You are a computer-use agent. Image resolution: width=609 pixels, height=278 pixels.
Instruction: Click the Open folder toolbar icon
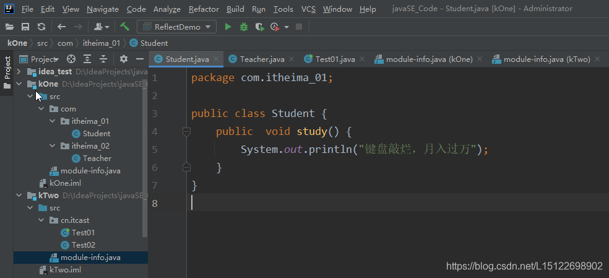[10, 27]
